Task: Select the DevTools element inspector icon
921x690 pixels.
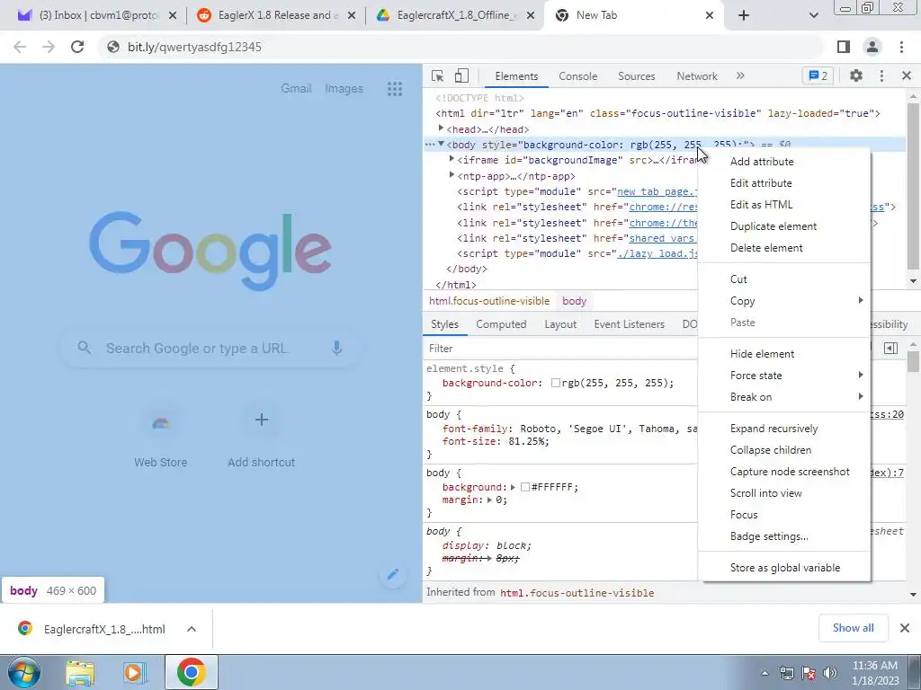Action: pyautogui.click(x=438, y=75)
